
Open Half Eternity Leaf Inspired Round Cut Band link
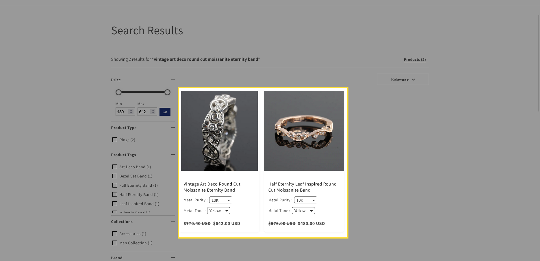coord(302,187)
